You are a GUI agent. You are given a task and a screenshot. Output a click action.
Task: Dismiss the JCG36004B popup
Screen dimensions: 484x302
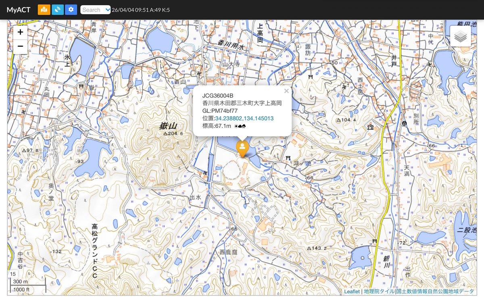286,91
